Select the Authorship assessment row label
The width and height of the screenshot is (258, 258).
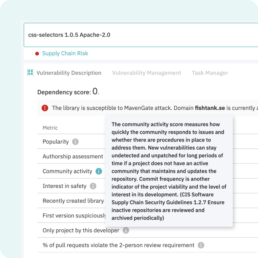pos(73,156)
